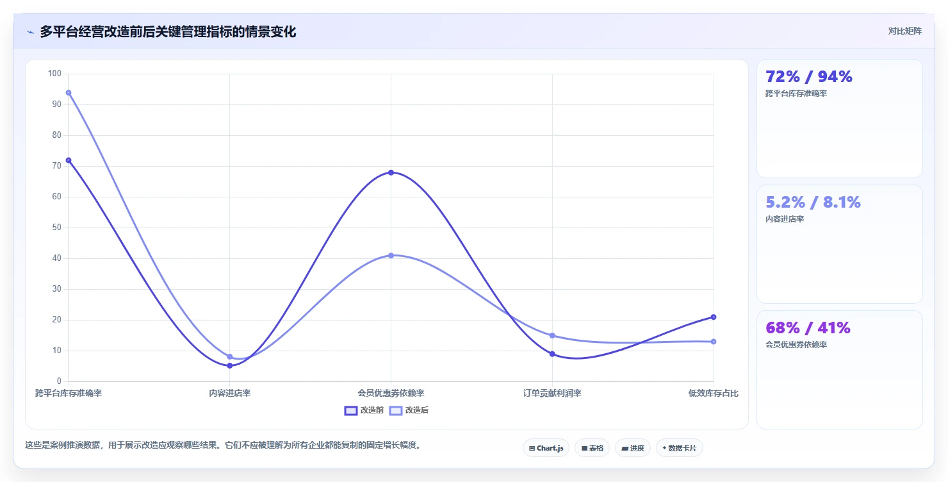Click the 改造前 point at 订单贡献利润率
This screenshot has width=948, height=482.
[x=552, y=354]
